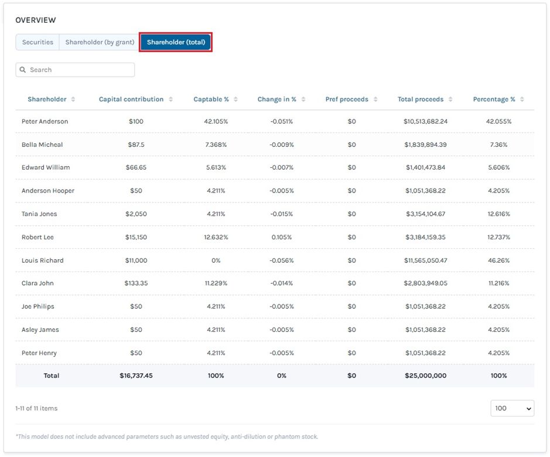Click Tania Jones total proceeds value

click(425, 214)
